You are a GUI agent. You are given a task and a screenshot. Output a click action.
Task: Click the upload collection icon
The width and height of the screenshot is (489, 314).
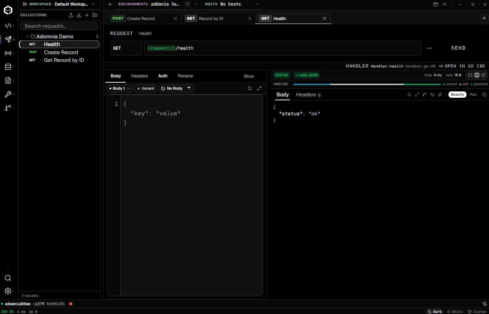(71, 15)
